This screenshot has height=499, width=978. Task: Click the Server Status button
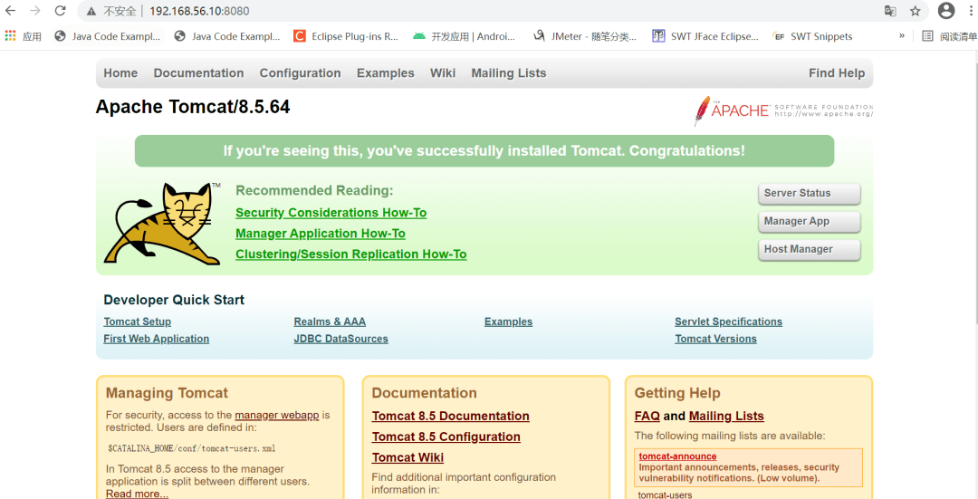810,194
